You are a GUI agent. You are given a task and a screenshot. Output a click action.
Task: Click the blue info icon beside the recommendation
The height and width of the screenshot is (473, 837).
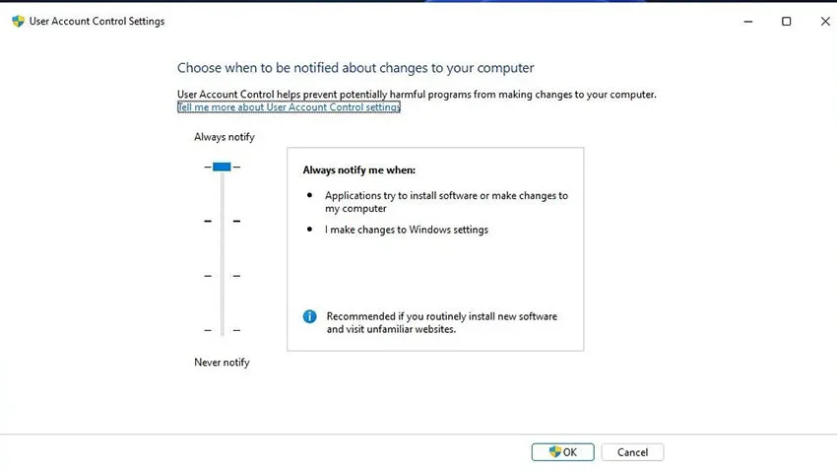click(309, 316)
